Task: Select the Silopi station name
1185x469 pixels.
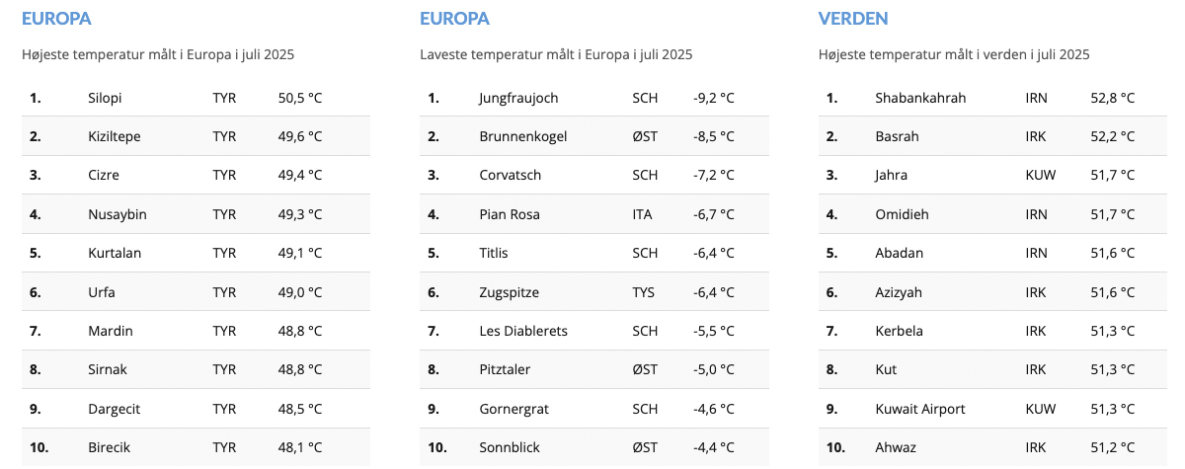Action: point(105,98)
